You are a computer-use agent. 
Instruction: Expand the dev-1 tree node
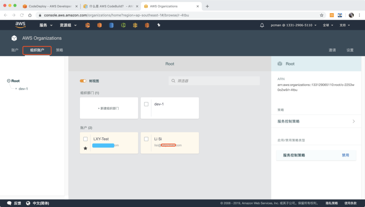(16, 89)
